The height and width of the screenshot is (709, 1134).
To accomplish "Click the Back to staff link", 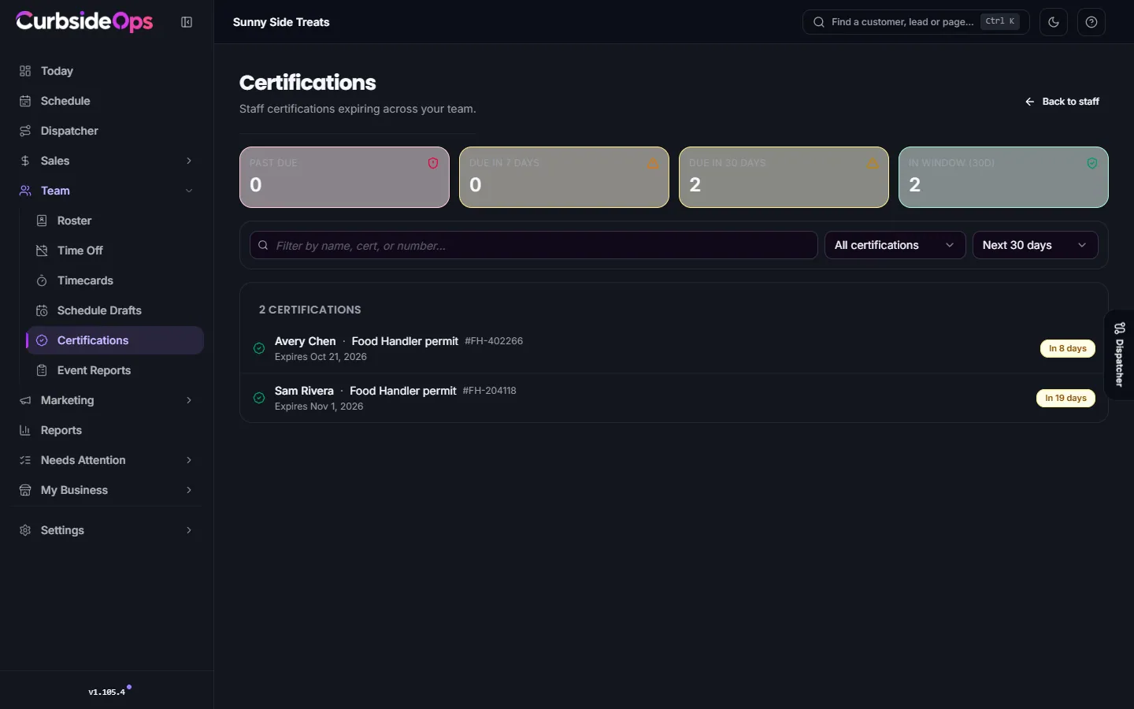I will [1062, 102].
